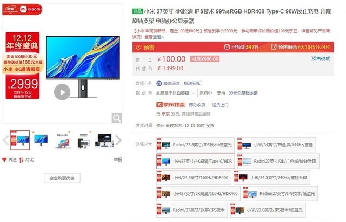Viewport: 346px width, 222px height.
Task: Click the Xiaomi brand logo on product image
Action: point(31,9)
